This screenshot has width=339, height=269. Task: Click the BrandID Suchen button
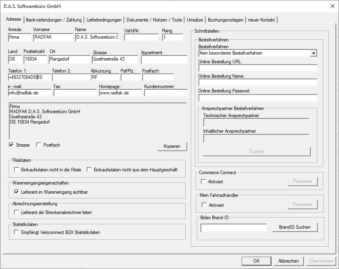[295, 227]
